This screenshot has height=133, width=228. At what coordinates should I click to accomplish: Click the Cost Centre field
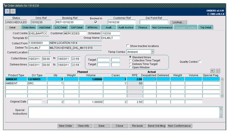[x=38, y=33]
